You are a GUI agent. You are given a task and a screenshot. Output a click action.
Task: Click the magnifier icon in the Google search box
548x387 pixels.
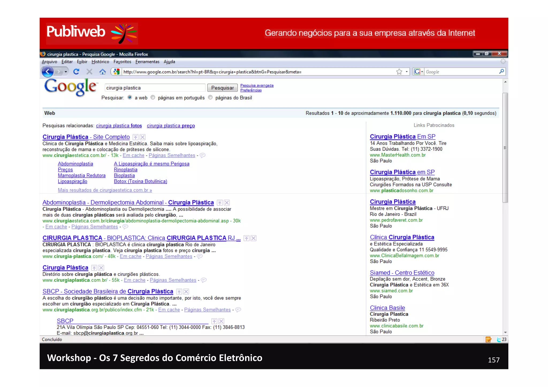[501, 71]
